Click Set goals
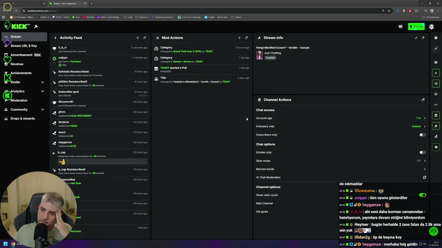The image size is (442, 248). (262, 212)
